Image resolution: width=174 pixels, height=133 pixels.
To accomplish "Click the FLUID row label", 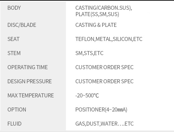I will [x=14, y=124].
